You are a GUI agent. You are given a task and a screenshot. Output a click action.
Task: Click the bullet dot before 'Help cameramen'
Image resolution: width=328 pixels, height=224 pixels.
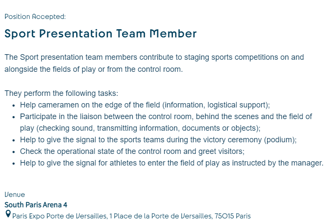pos(14,105)
